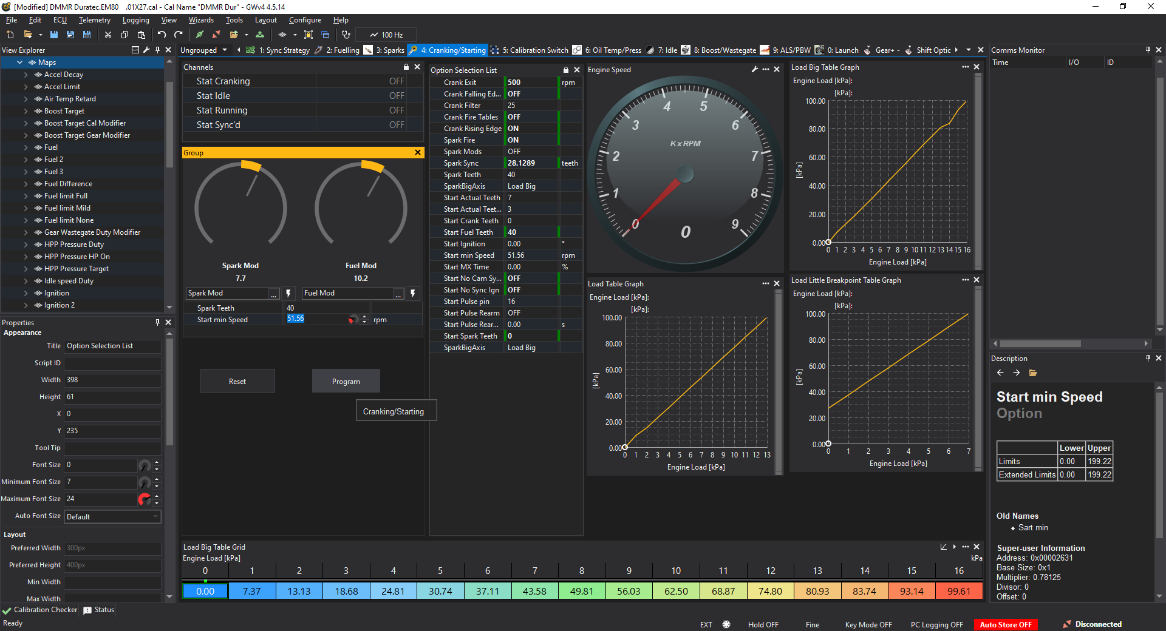Redo the last undone change
The image size is (1166, 631).
(x=179, y=35)
